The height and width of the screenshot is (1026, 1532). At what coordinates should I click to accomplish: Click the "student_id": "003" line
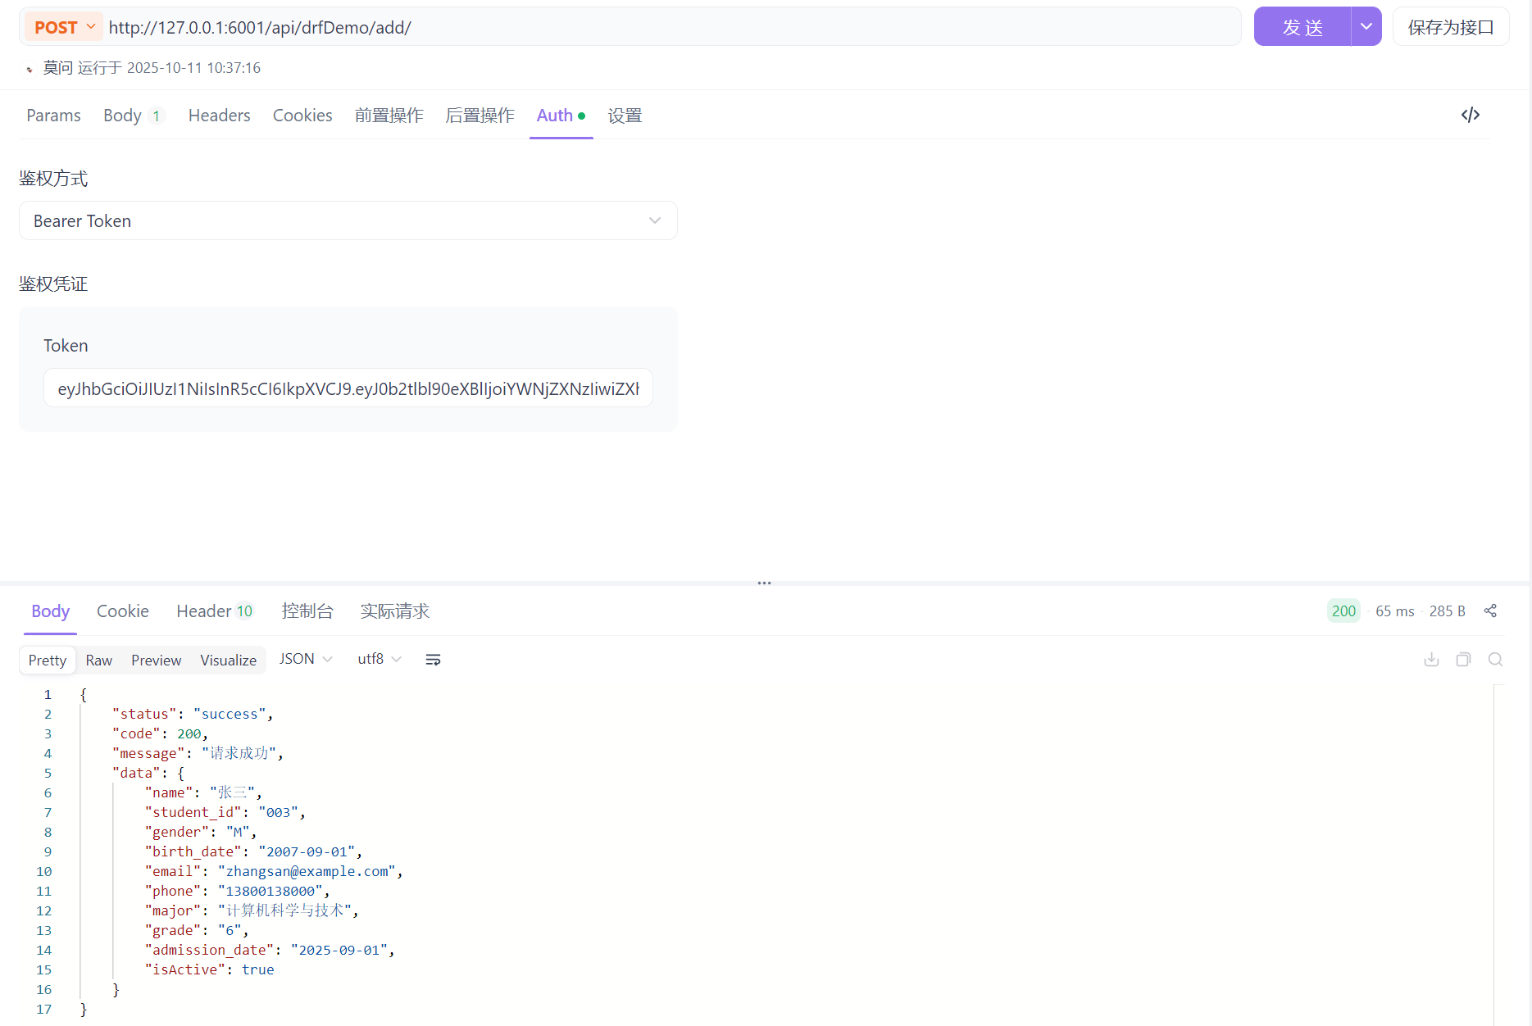point(225,812)
